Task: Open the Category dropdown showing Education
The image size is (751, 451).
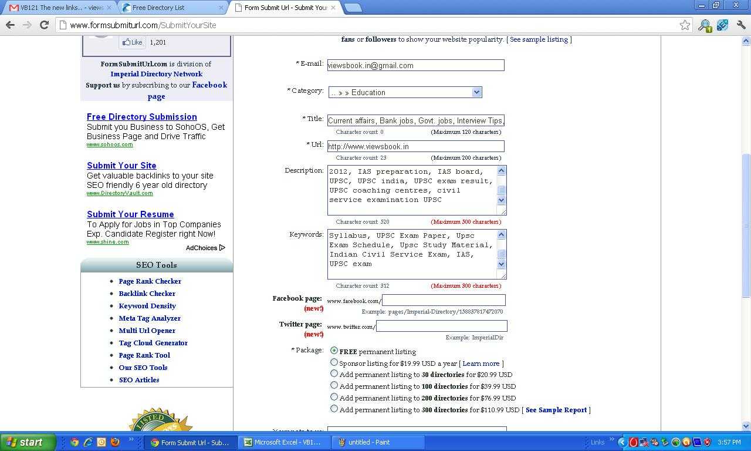Action: point(405,92)
